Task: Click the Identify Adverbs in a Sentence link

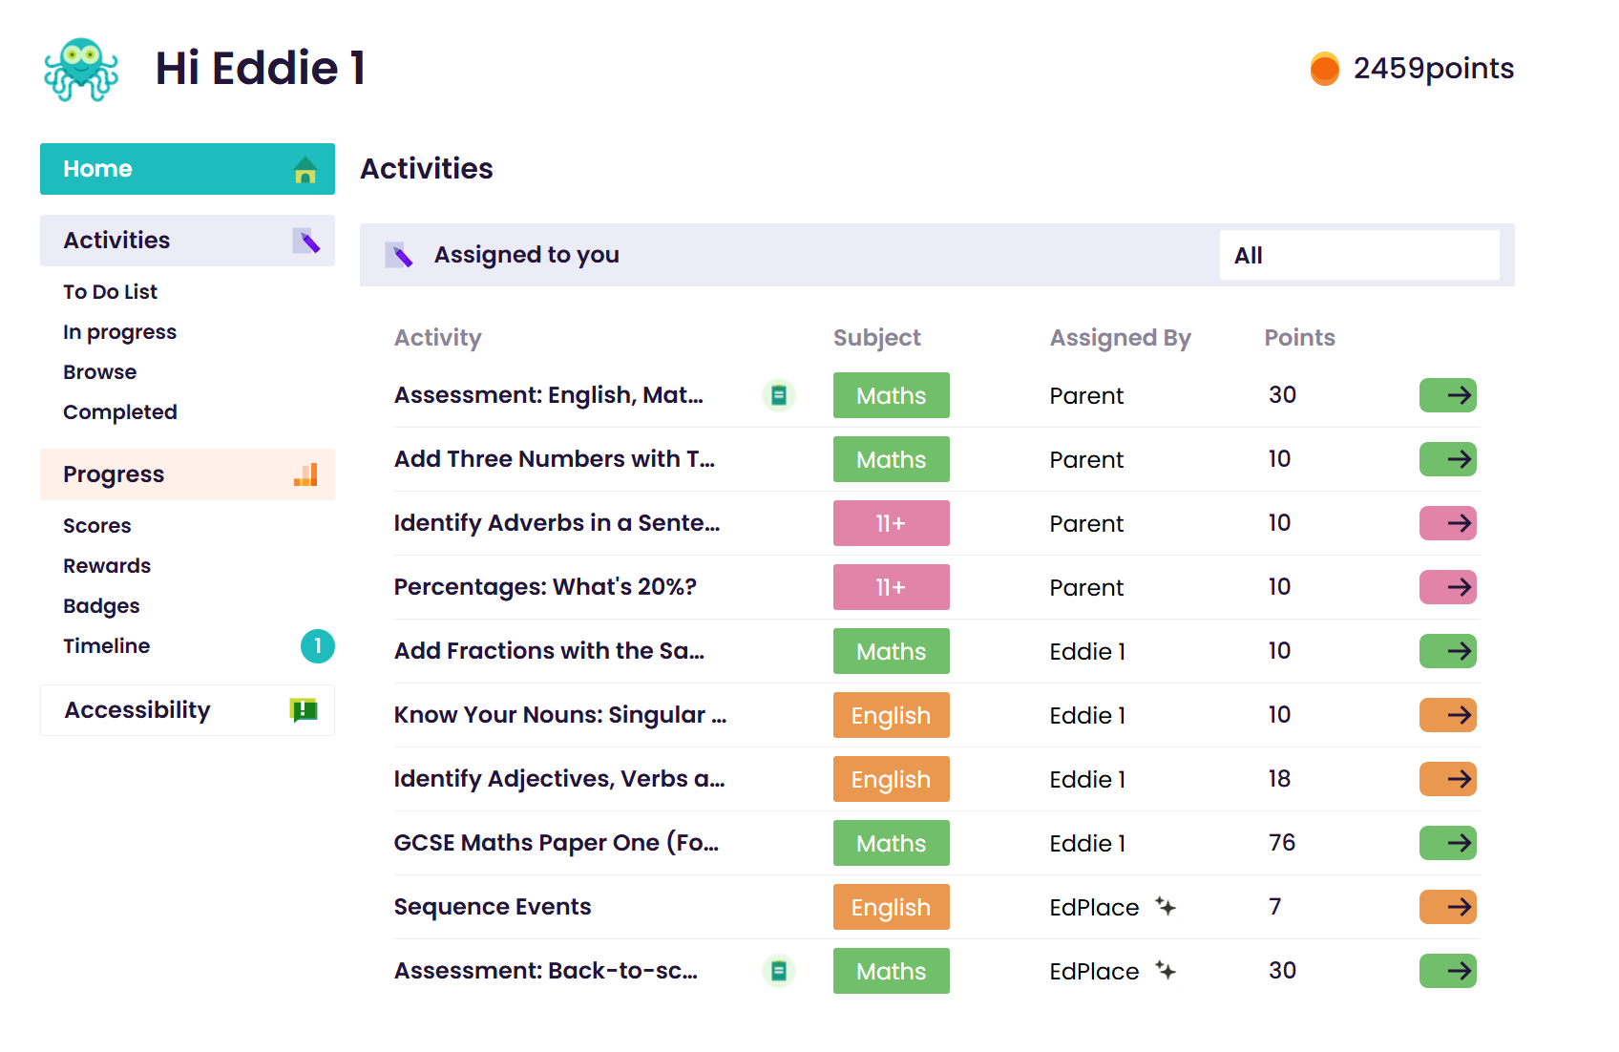Action: (557, 523)
